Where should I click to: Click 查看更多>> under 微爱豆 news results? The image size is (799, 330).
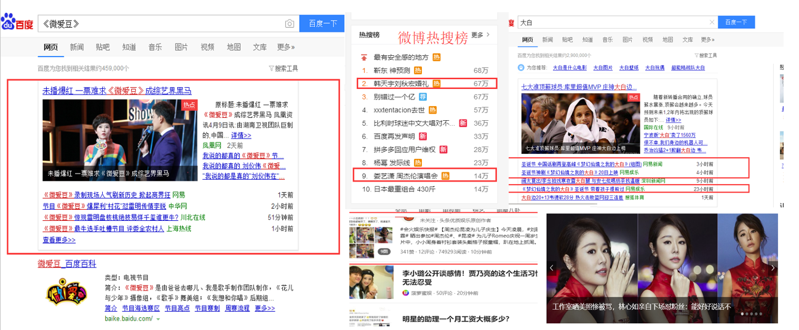59,240
